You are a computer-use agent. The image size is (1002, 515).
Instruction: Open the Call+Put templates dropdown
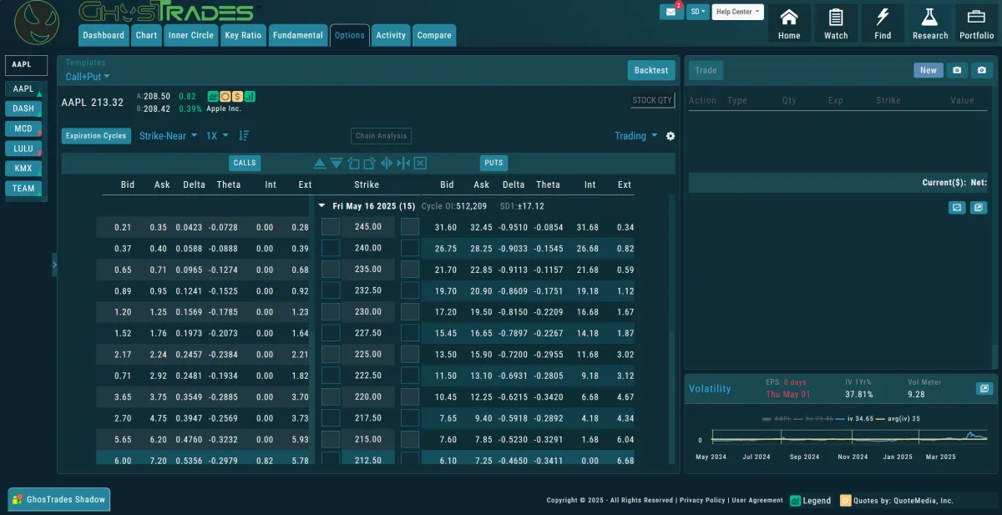88,77
